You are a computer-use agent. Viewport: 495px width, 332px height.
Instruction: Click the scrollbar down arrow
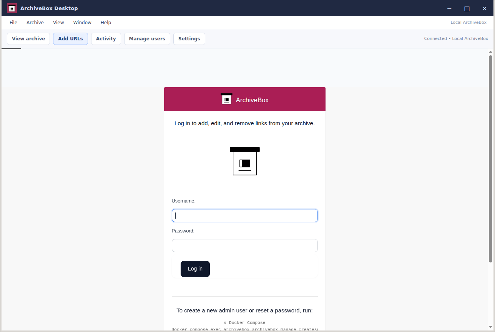pyautogui.click(x=490, y=327)
